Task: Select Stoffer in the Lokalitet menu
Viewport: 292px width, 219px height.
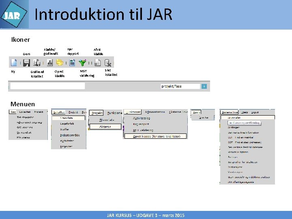Action: tap(64, 129)
